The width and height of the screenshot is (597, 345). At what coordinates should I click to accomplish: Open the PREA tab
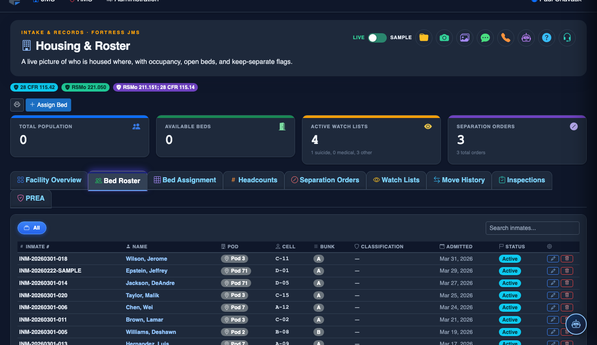(31, 198)
